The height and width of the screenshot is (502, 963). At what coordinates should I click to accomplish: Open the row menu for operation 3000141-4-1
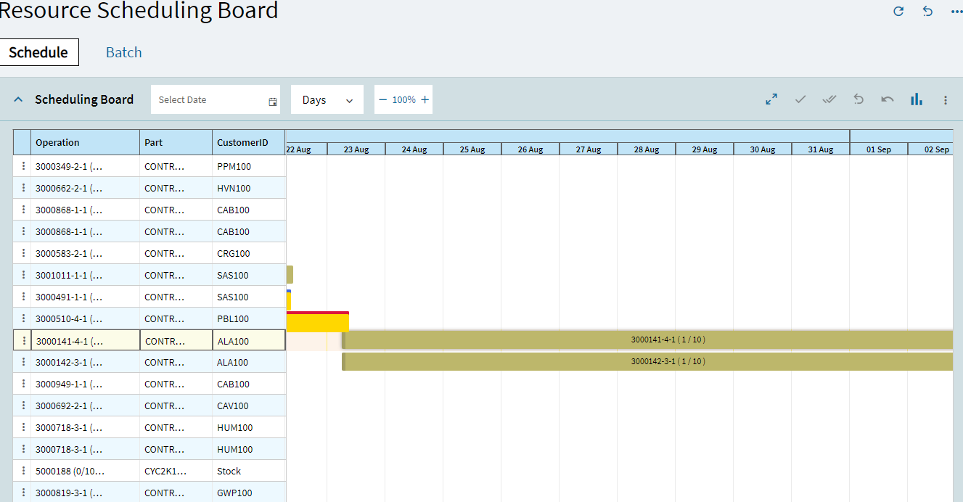tap(22, 340)
